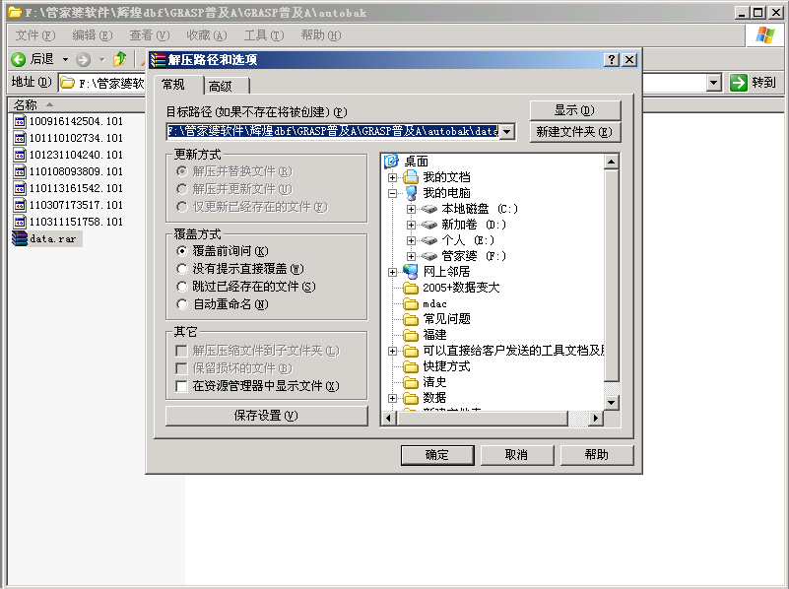This screenshot has height=589, width=789.
Task: Select the 网上邻居 network icon in tree
Action: coord(411,272)
